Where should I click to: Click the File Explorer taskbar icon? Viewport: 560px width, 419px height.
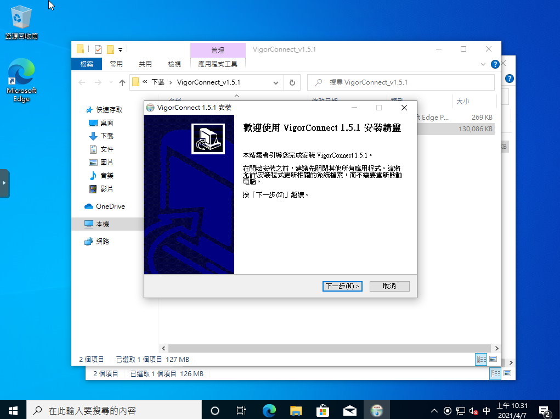[296, 410]
